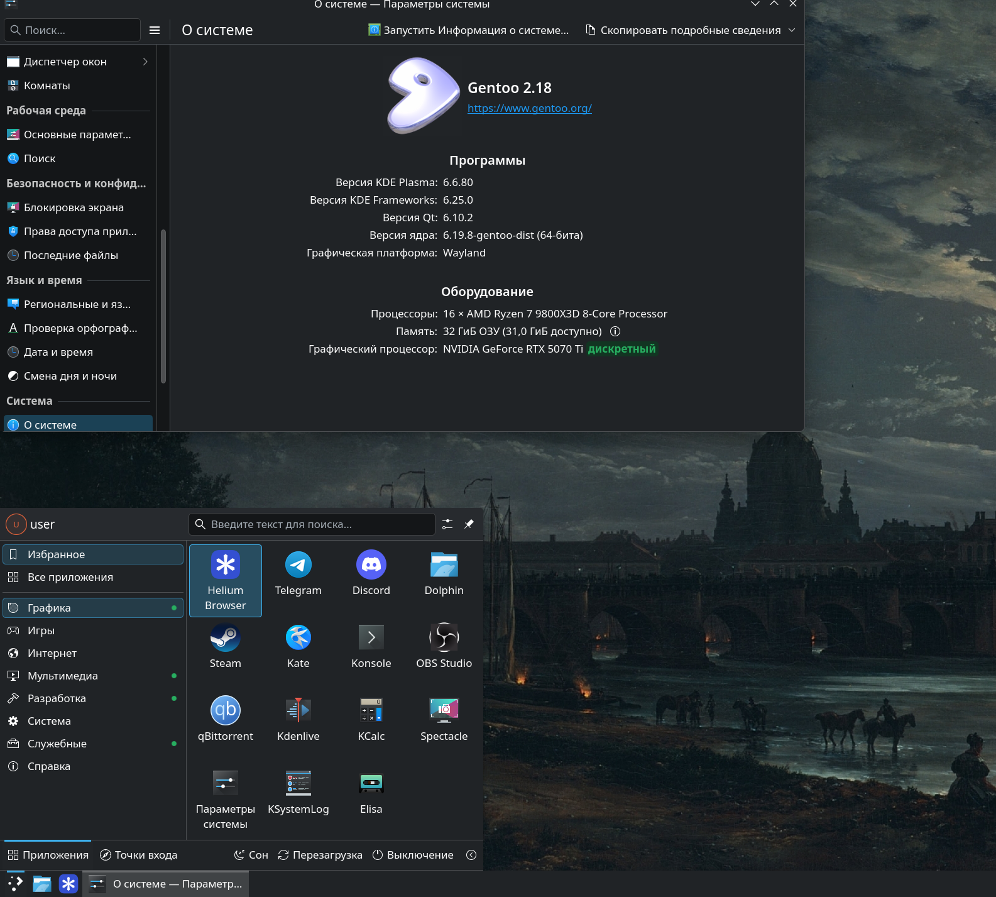The width and height of the screenshot is (996, 897).
Task: Open the Система launcher category
Action: point(93,721)
